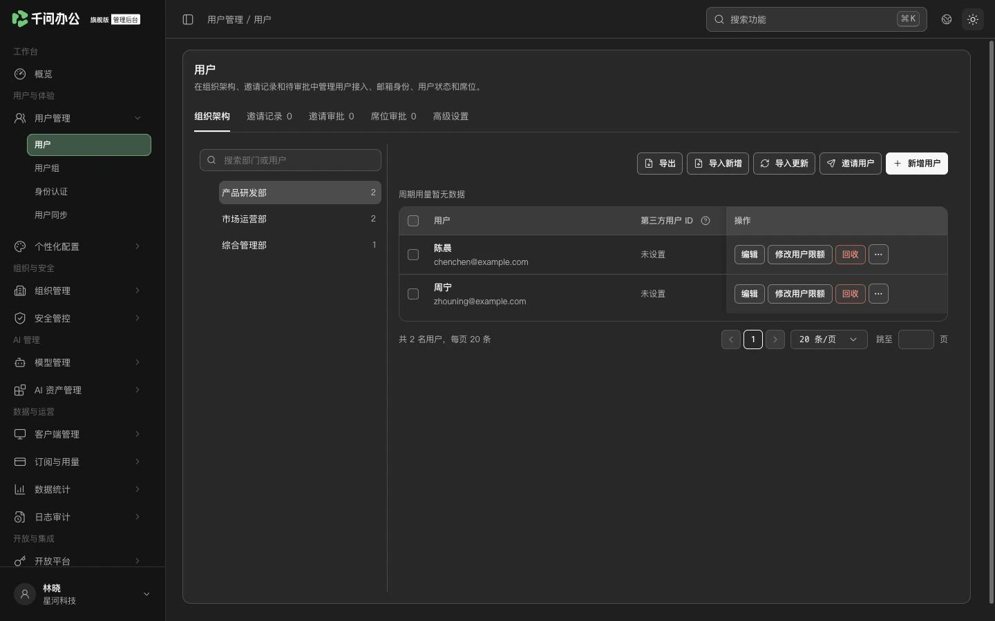995x621 pixels.
Task: Open more actions for 周宁
Action: (878, 294)
